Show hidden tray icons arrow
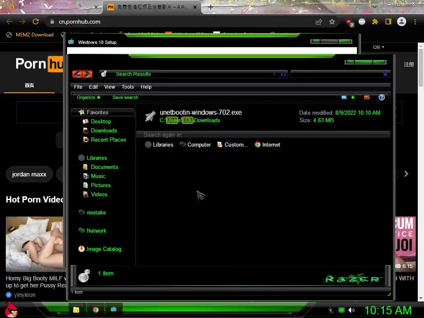Viewport: 424px width, 318px height. tap(331, 310)
